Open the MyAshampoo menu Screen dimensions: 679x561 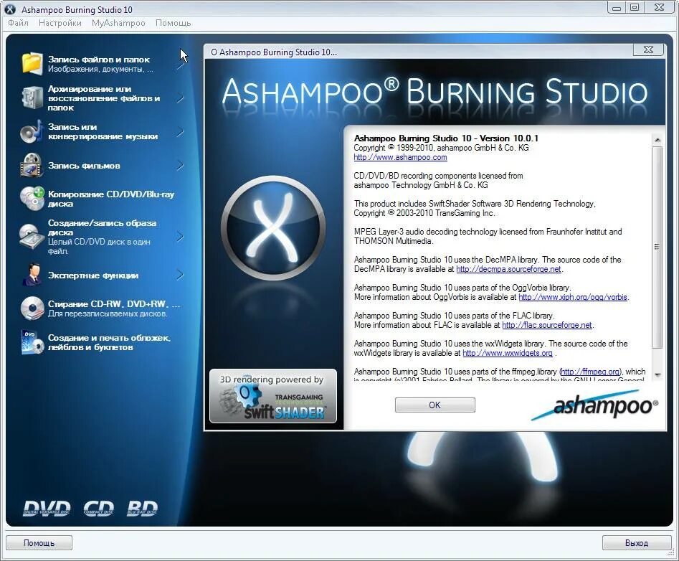[118, 23]
